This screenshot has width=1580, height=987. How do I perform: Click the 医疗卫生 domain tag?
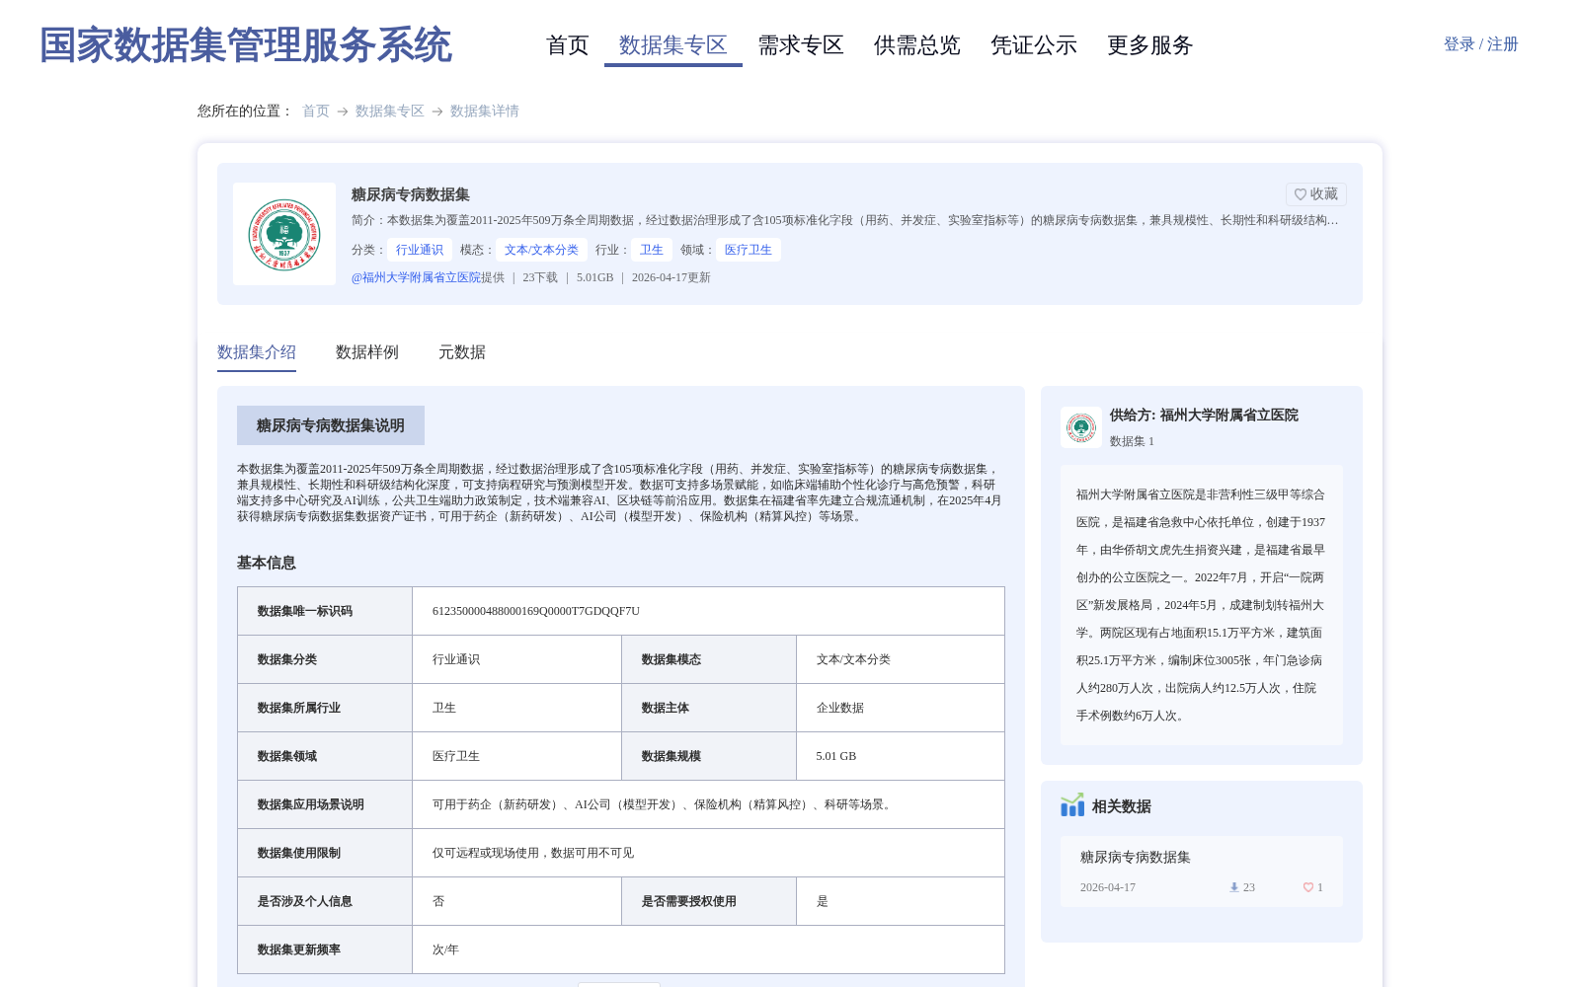coord(749,250)
